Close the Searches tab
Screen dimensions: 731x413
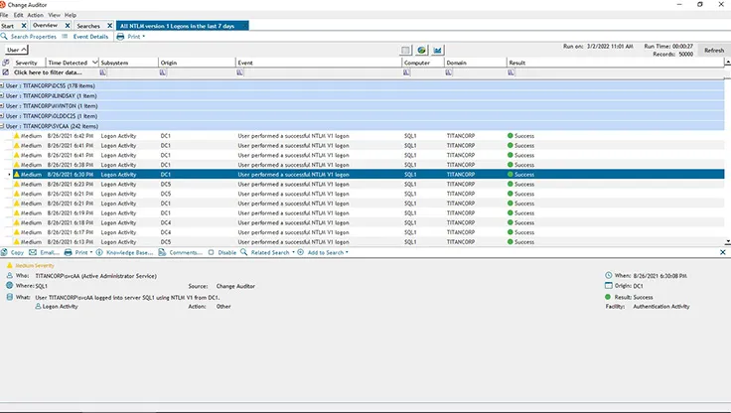pyautogui.click(x=110, y=26)
